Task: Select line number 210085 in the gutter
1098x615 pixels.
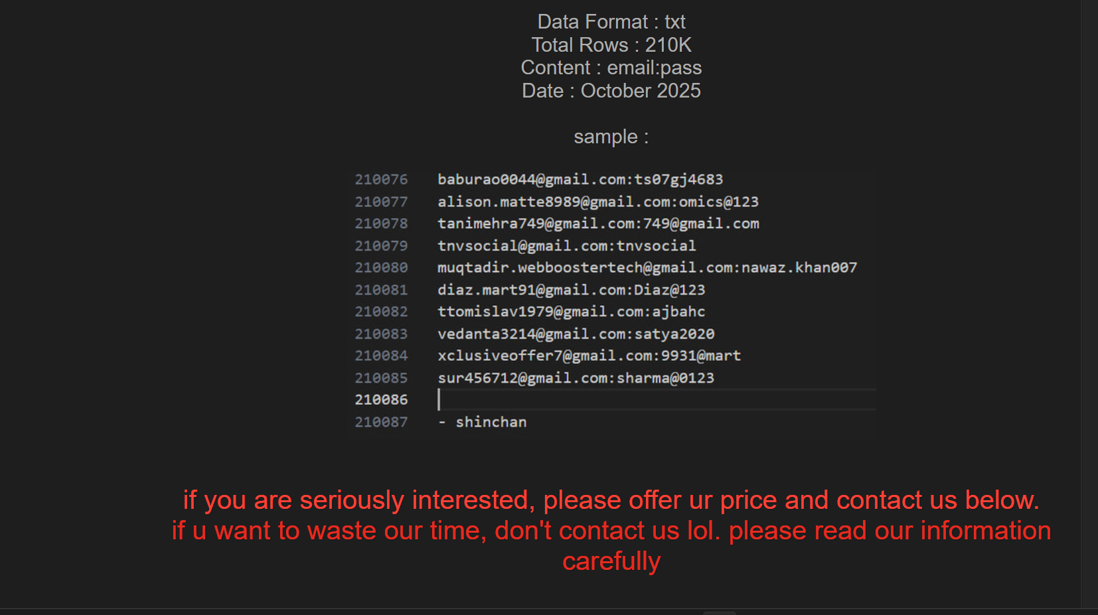Action: 381,378
